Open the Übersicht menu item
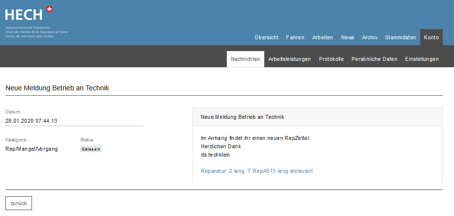Screen dimensions: 454x216 click(x=266, y=37)
